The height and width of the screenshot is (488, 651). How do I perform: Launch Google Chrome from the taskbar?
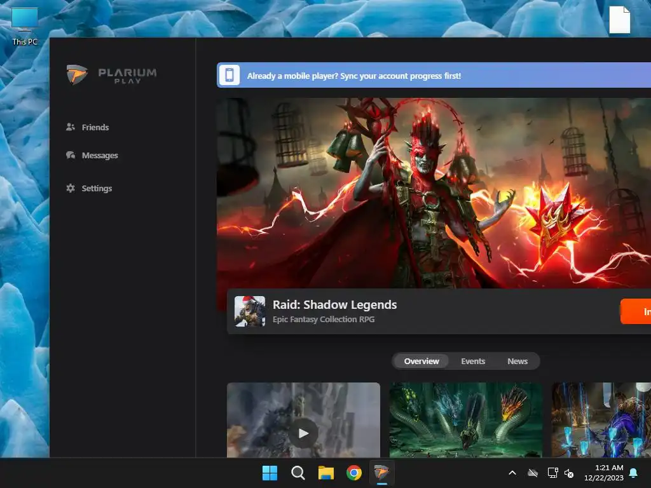point(354,473)
